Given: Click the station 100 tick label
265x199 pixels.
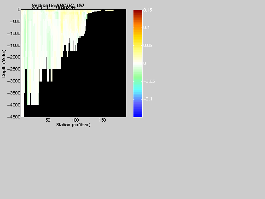Looking at the screenshot, I should point(75,120).
